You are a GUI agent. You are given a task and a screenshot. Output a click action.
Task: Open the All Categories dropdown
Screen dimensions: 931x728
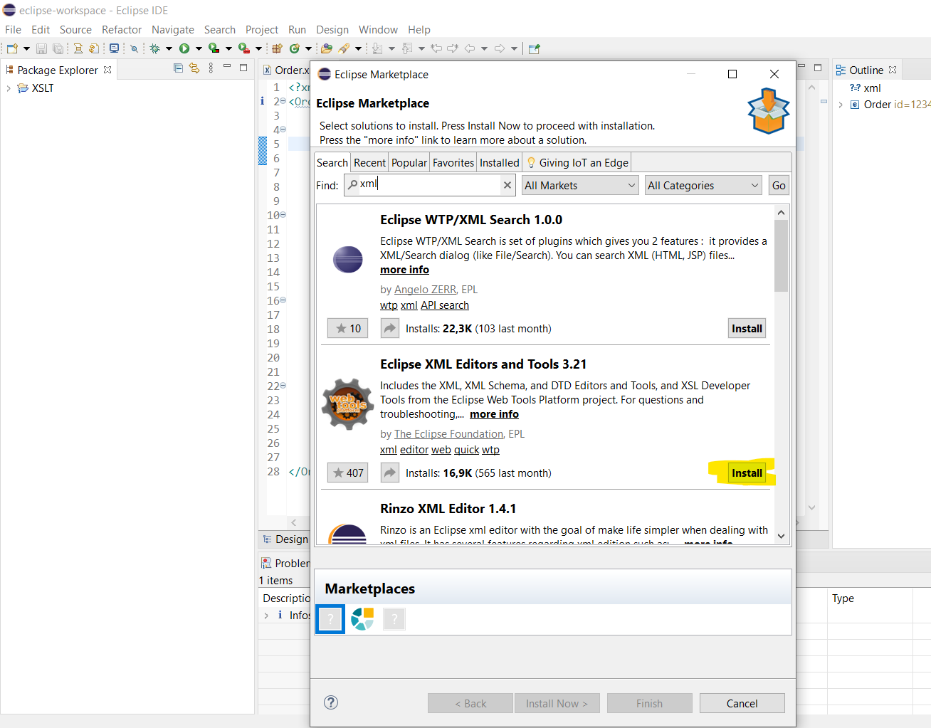click(x=703, y=185)
